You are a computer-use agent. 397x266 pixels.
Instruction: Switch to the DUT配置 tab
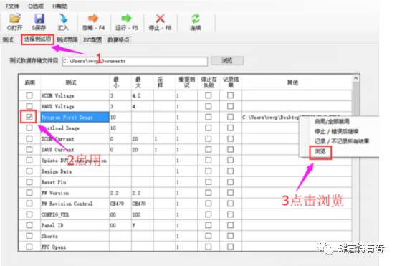tap(92, 39)
